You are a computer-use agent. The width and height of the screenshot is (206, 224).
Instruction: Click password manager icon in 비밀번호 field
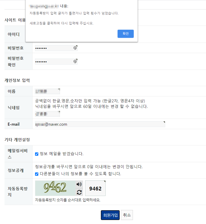[75, 48]
